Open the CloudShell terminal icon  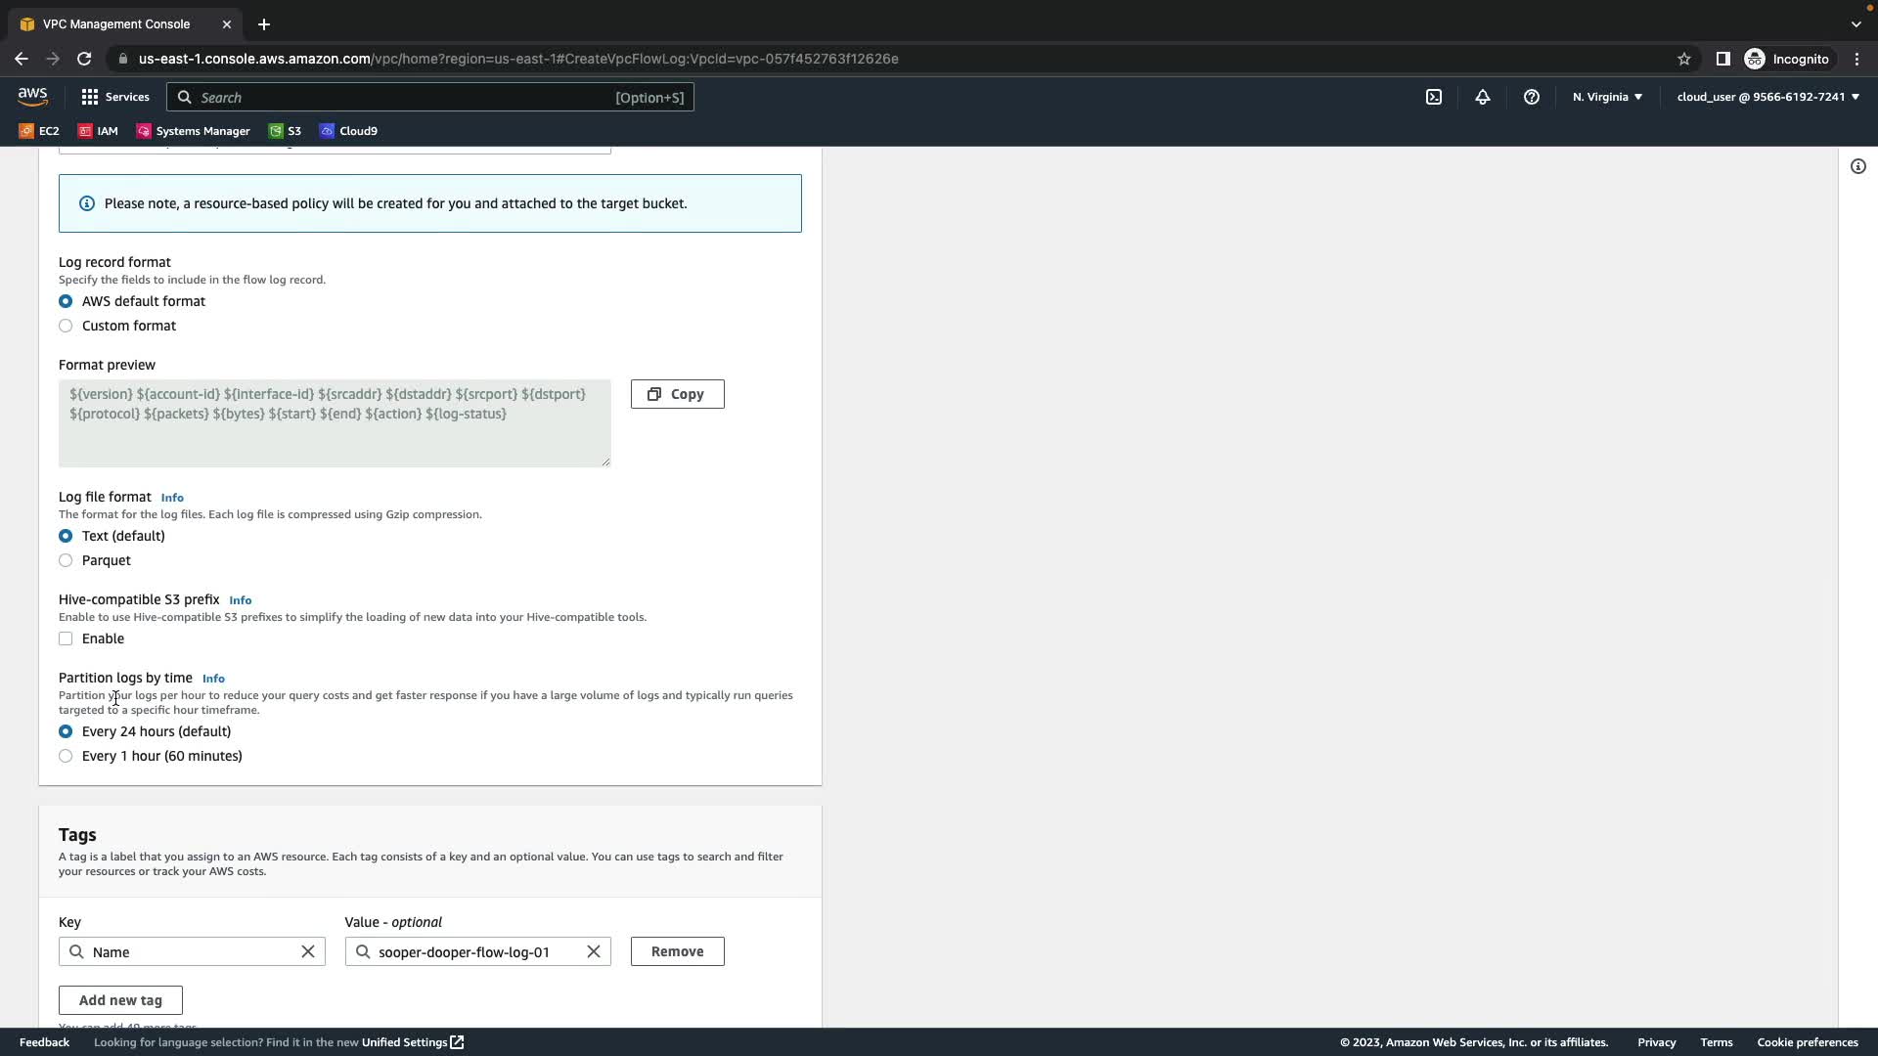[1434, 97]
